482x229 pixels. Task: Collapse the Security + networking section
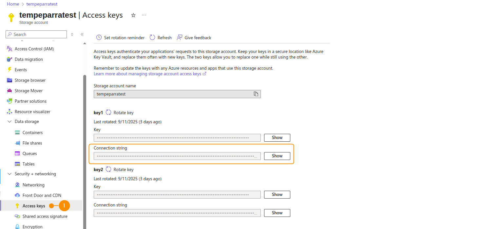10,174
